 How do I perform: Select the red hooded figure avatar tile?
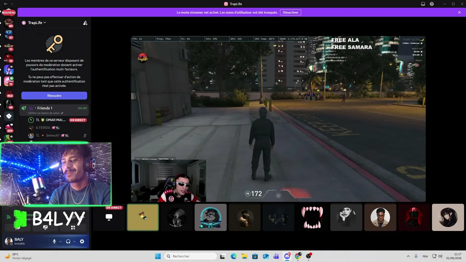click(414, 217)
